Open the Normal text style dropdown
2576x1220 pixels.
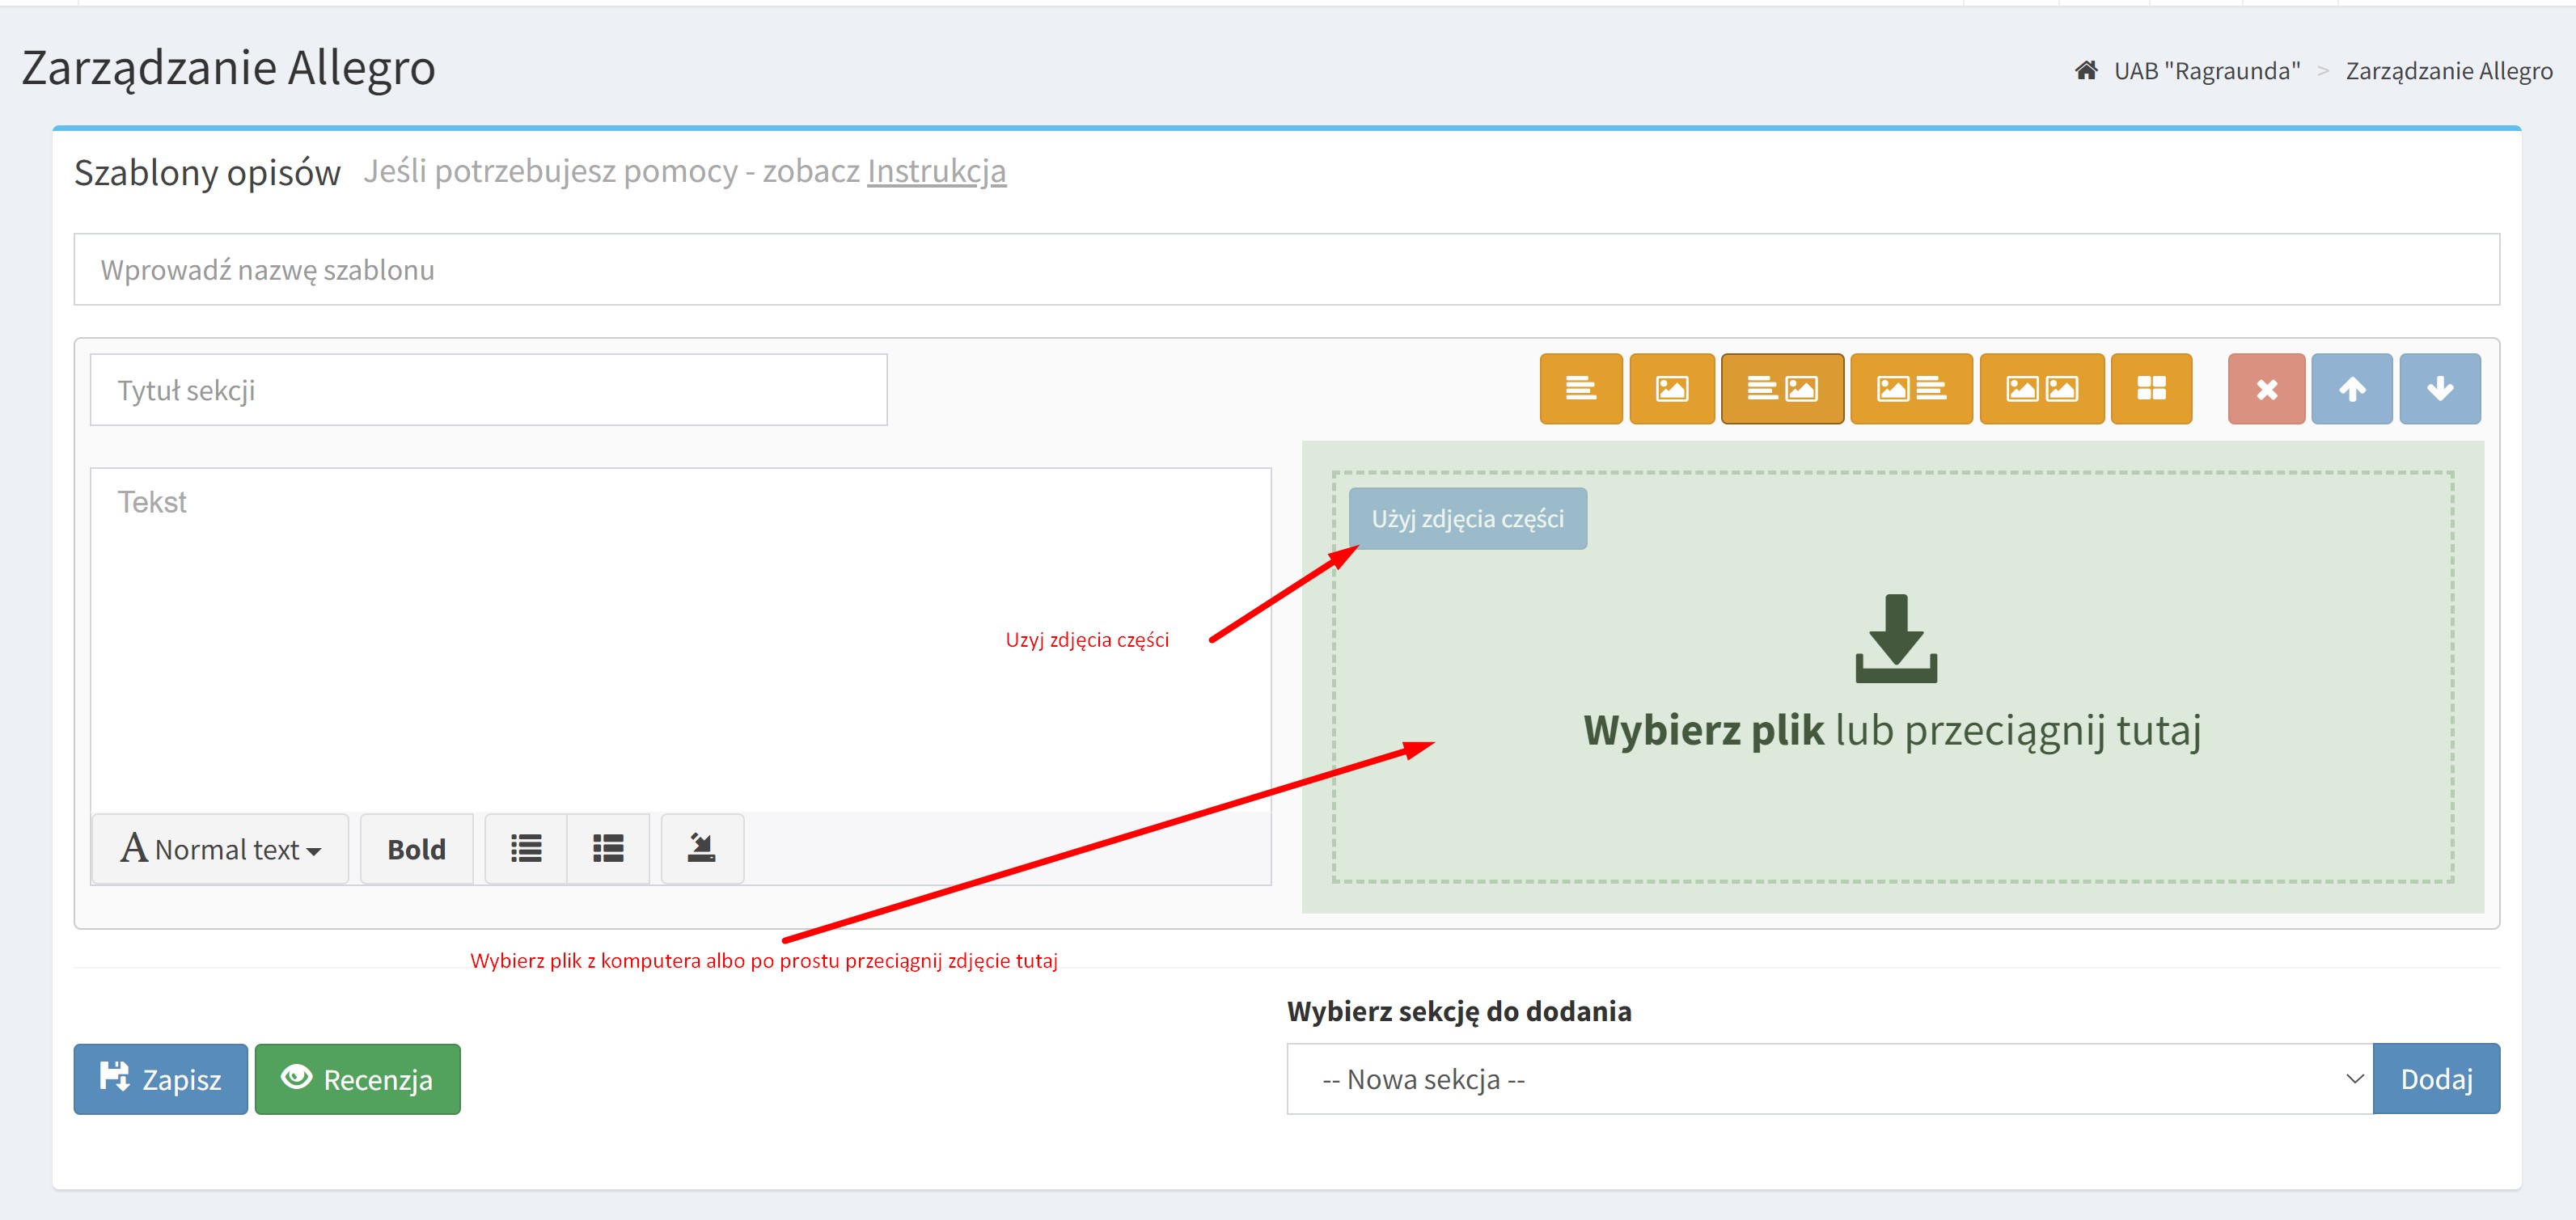click(x=220, y=849)
